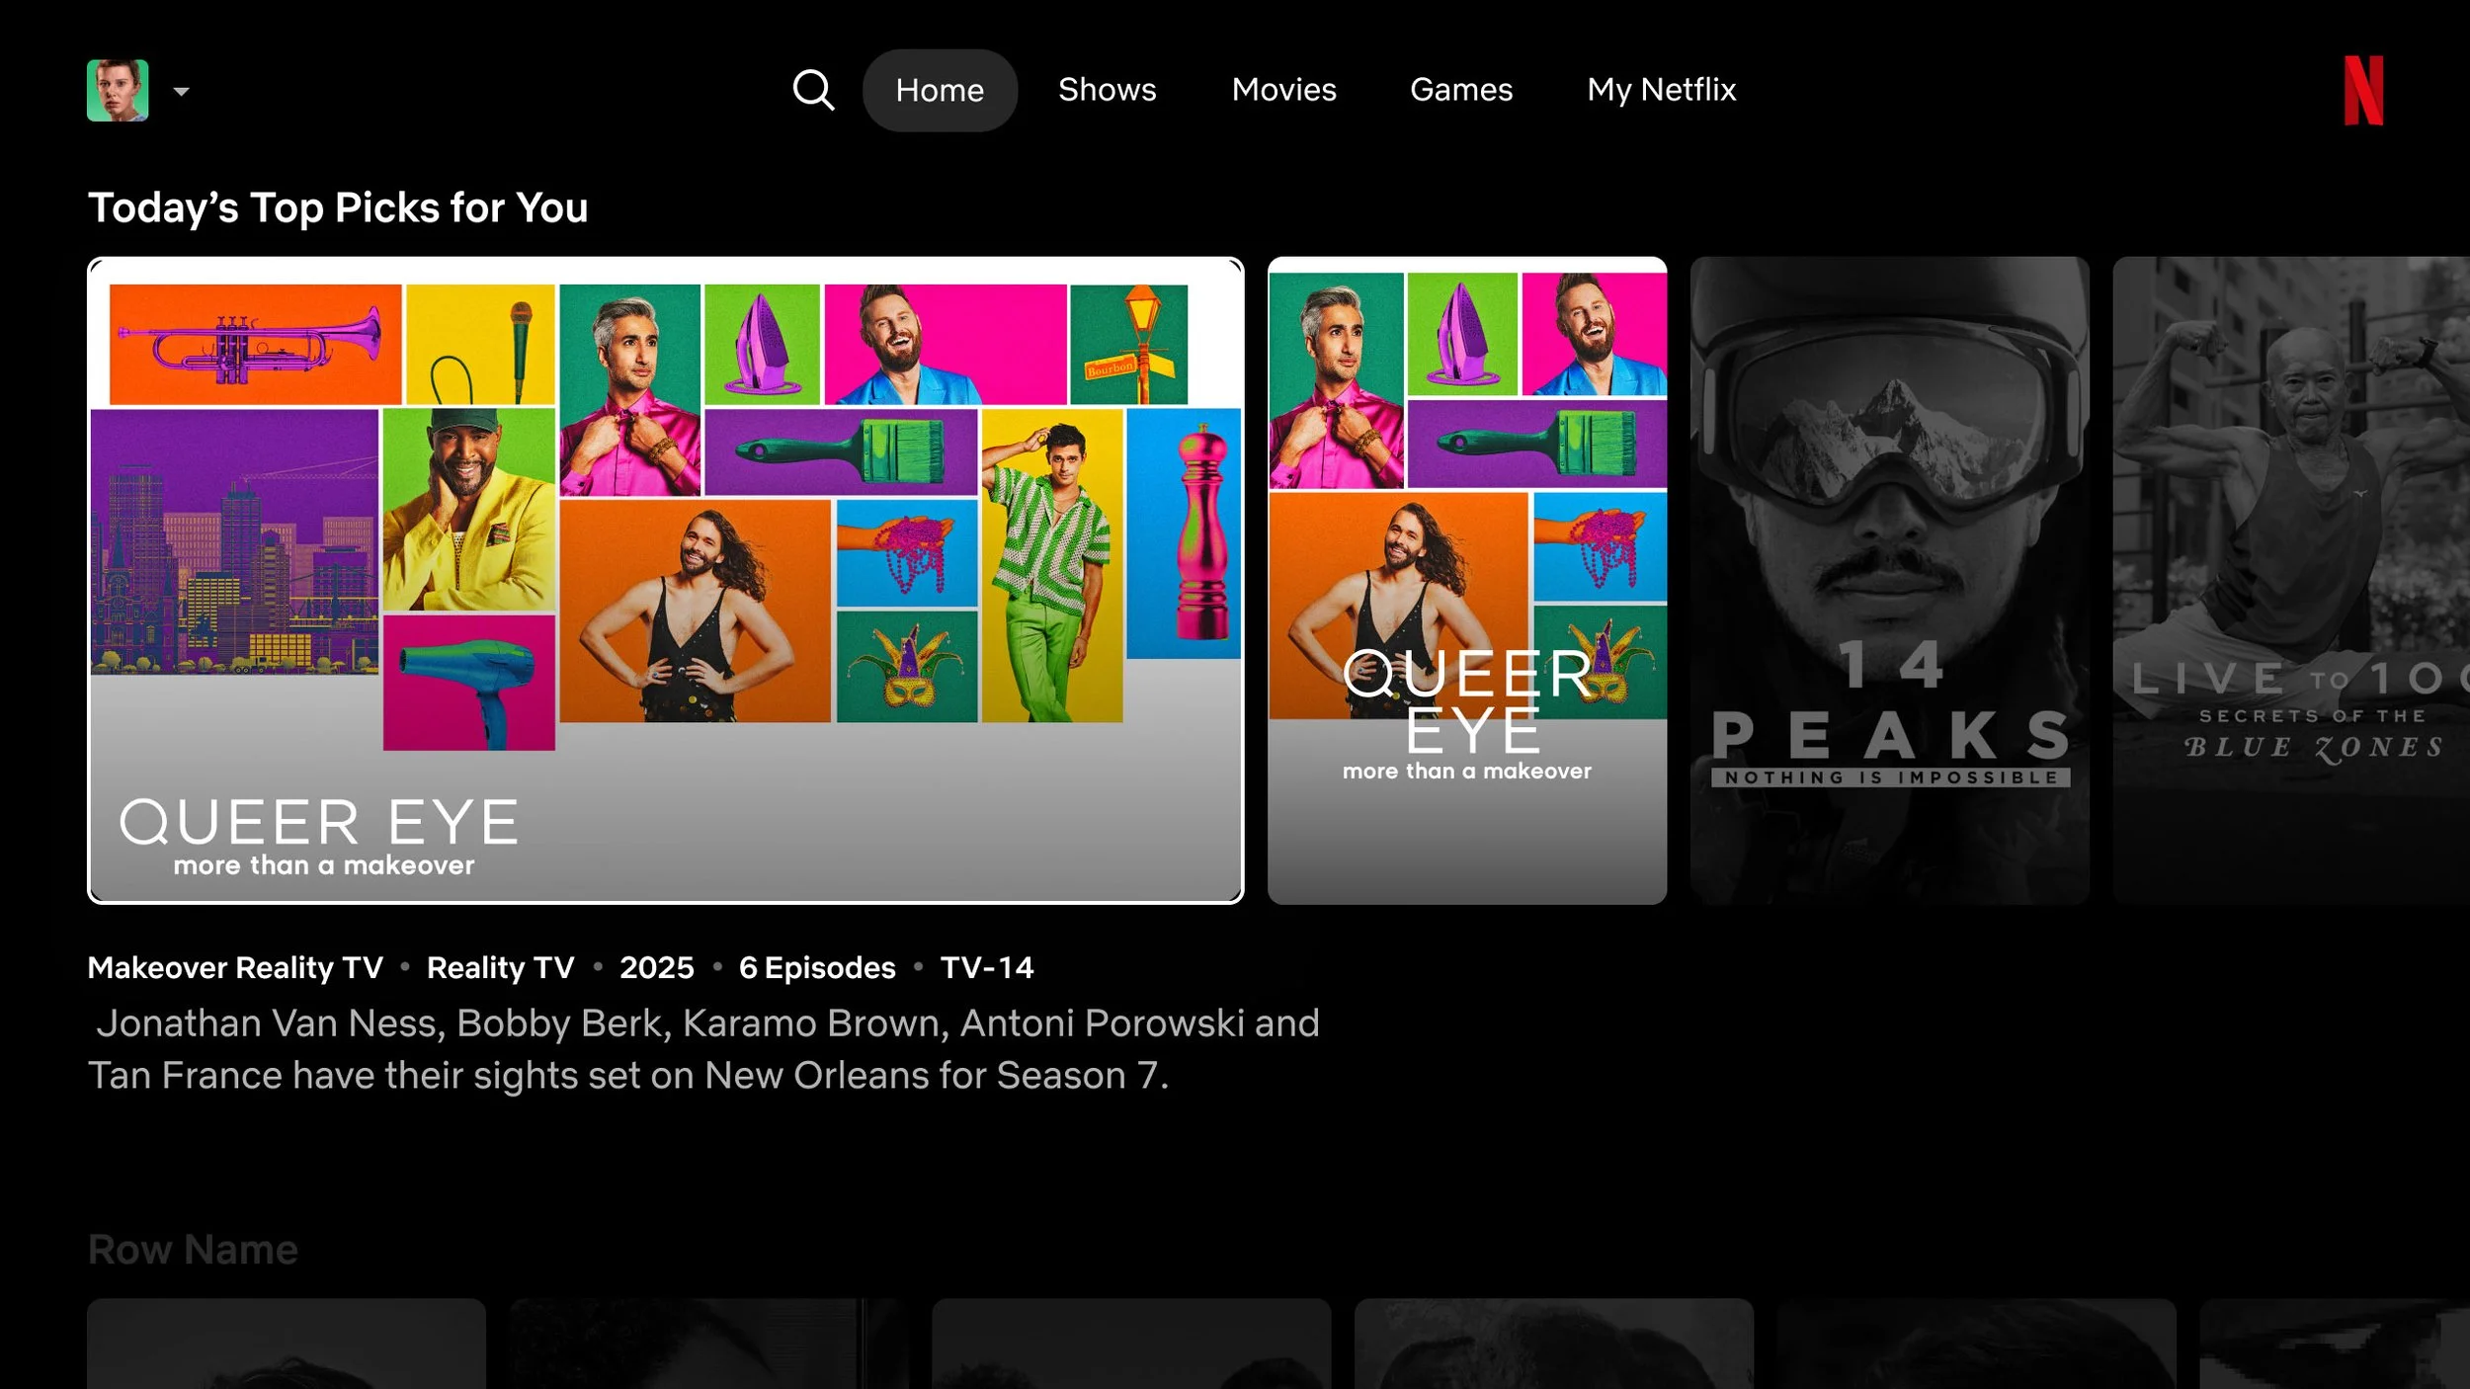
Task: Open search with the magnifying glass icon
Action: click(x=813, y=90)
